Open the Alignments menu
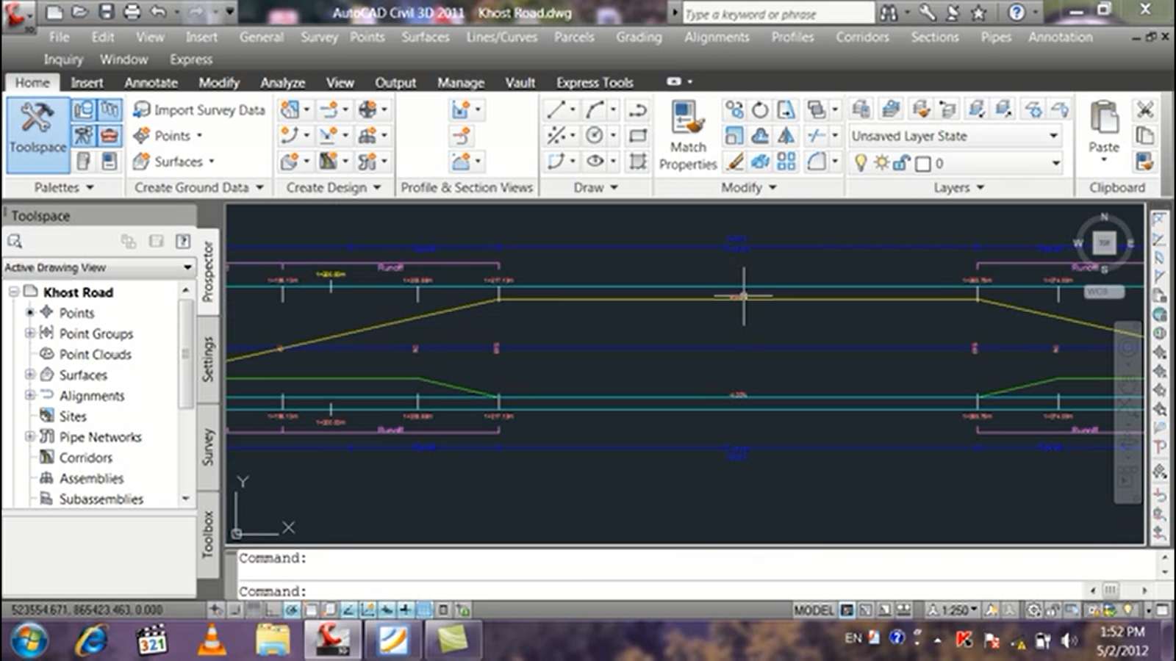Screen dimensions: 1176x661 pos(717,37)
